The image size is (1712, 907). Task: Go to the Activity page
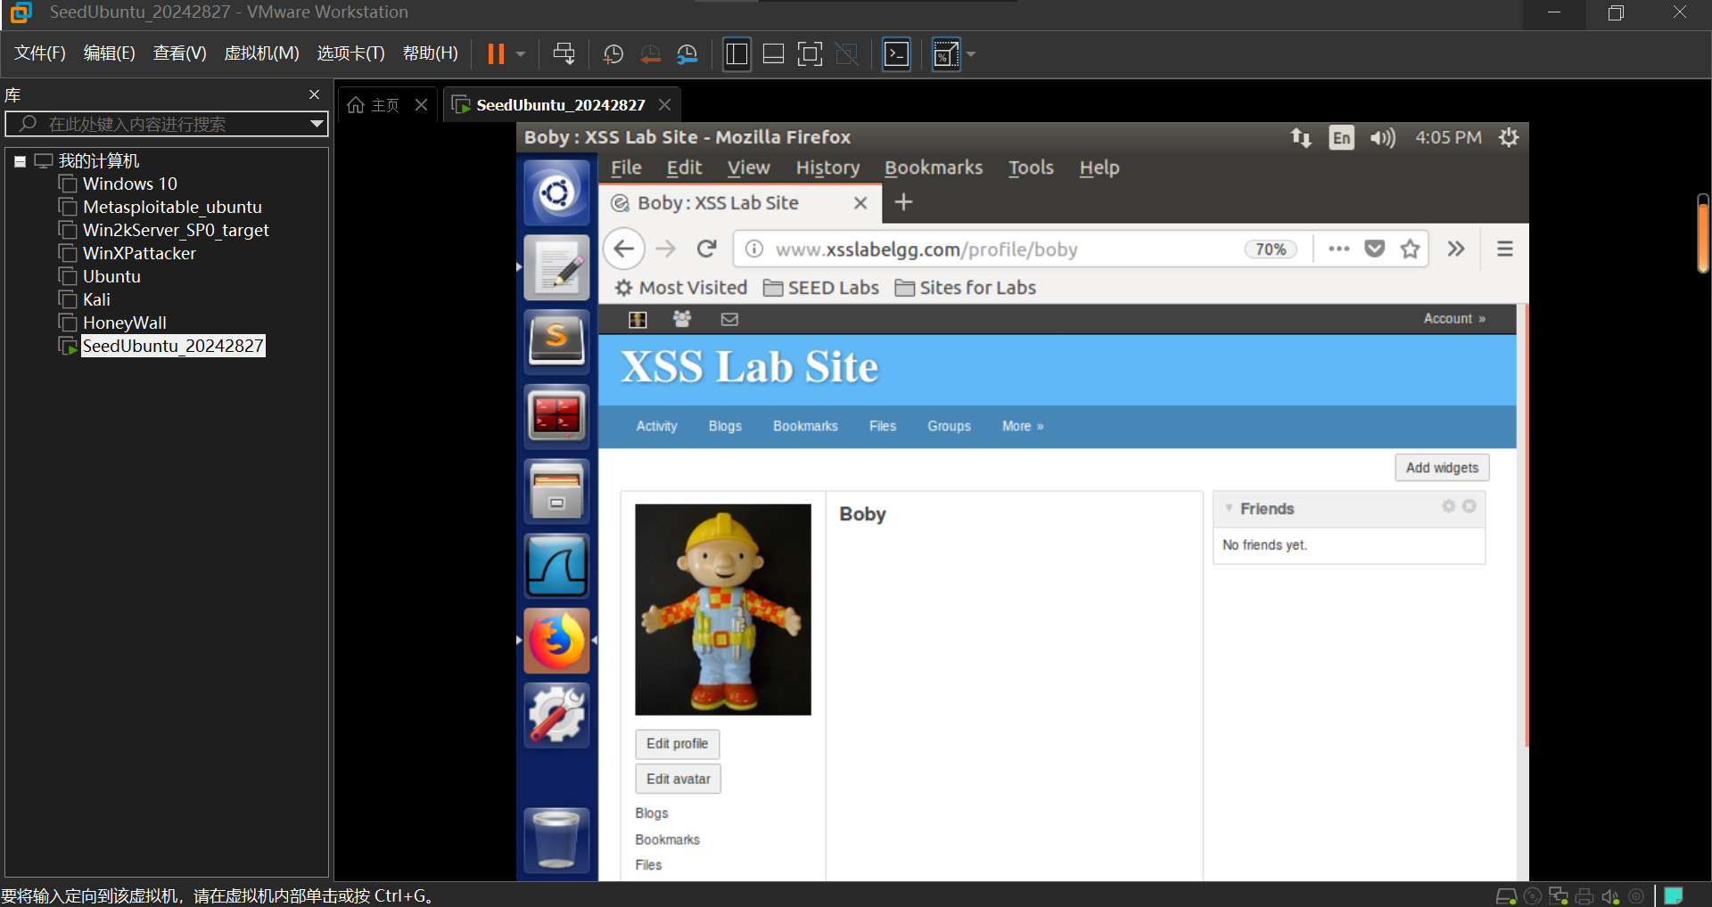coord(656,427)
